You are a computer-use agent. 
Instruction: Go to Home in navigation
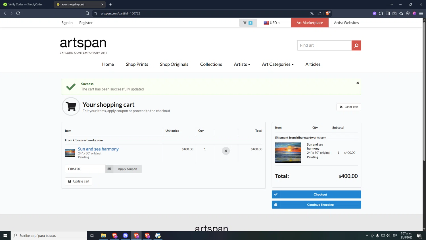108,64
